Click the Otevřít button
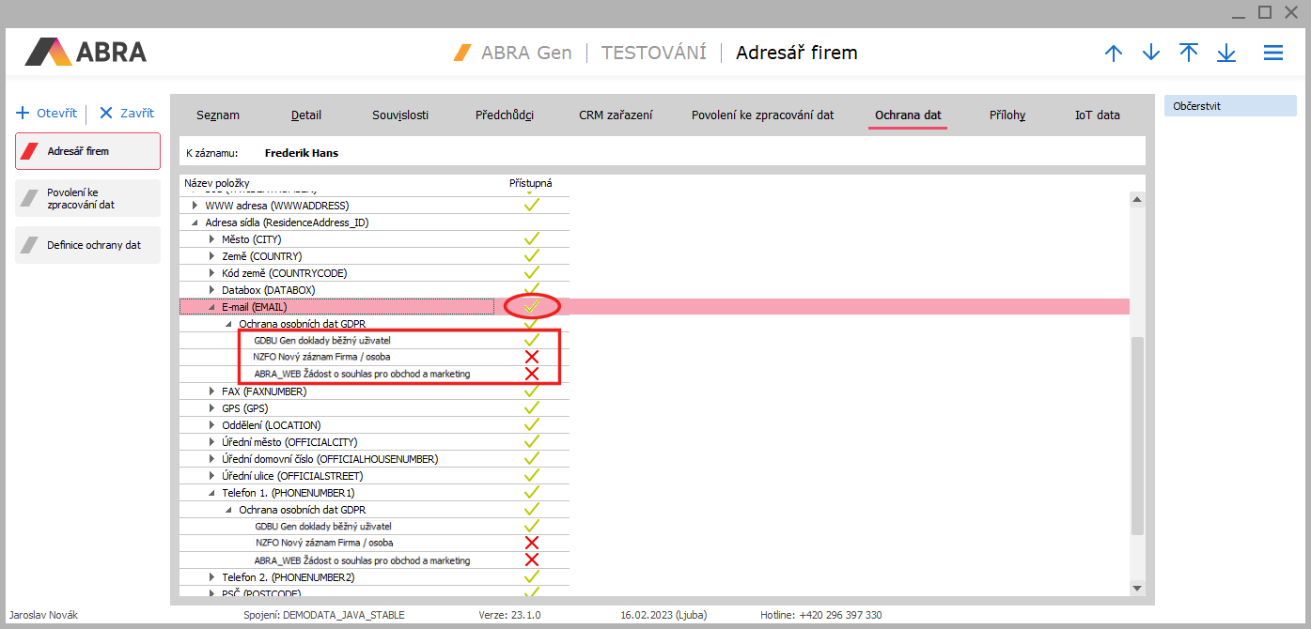 click(x=47, y=113)
